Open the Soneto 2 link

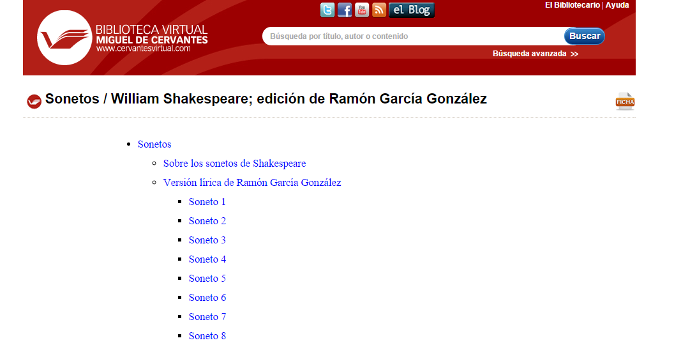coord(207,220)
